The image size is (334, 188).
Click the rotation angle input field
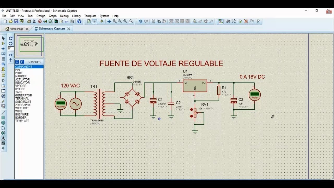(11, 49)
